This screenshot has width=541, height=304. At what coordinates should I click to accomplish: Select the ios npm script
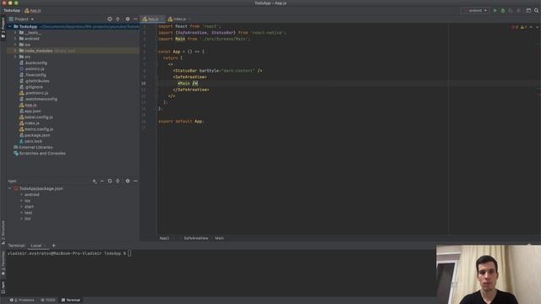point(27,201)
